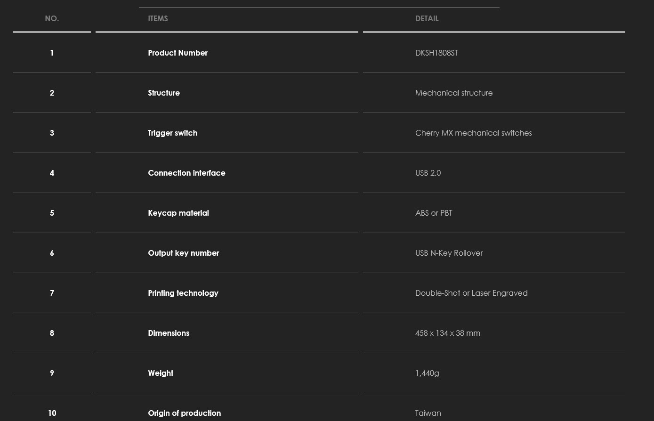The height and width of the screenshot is (421, 654).
Task: Click Cherry MX mechanical switches text
Action: tap(473, 133)
